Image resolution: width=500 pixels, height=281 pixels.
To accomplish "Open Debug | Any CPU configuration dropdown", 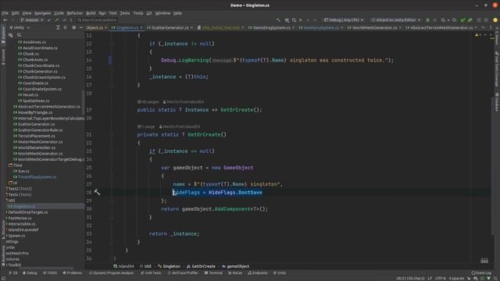I will [x=344, y=20].
